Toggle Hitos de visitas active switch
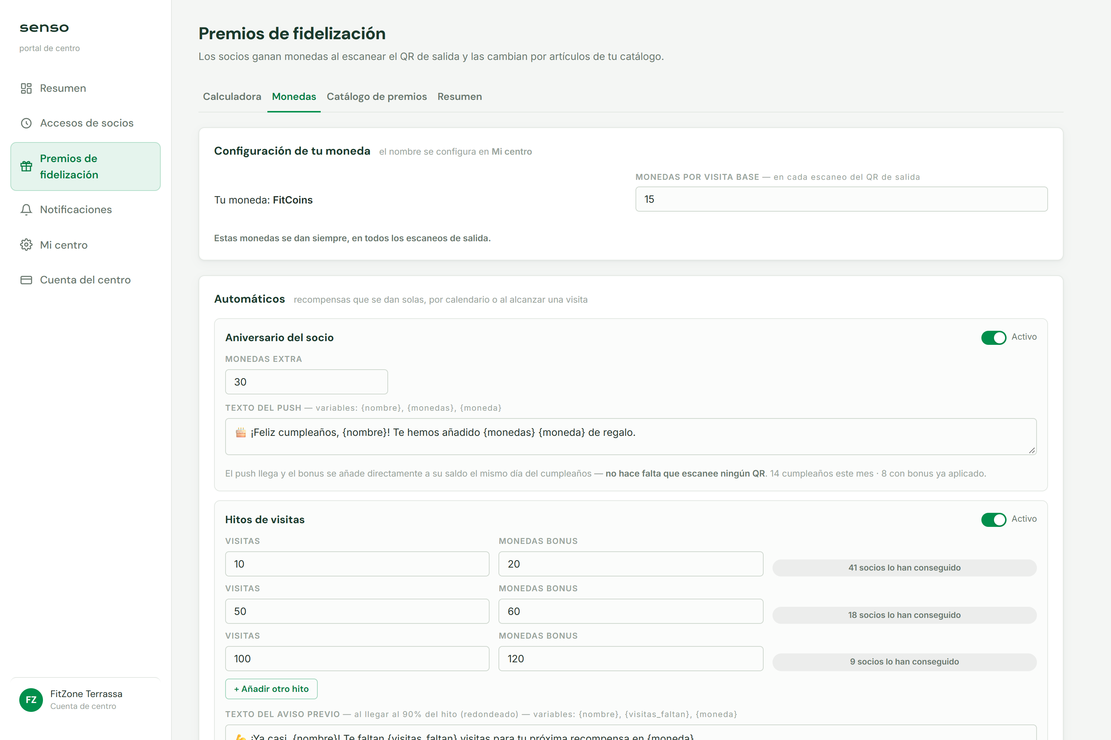Screen dimensions: 1111x740 (993, 519)
